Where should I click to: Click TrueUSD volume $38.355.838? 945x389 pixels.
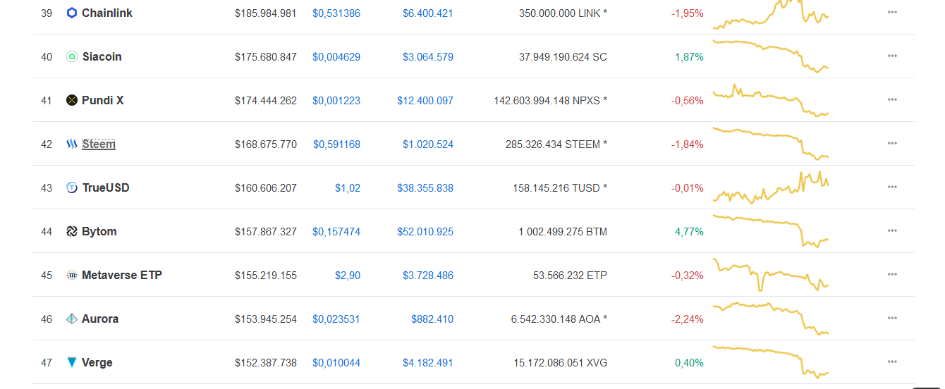(425, 188)
